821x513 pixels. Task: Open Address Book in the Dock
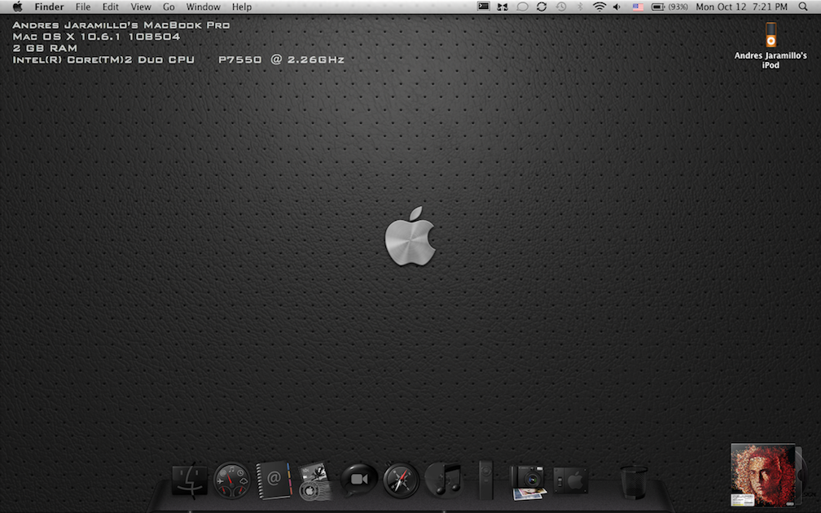[x=274, y=480]
